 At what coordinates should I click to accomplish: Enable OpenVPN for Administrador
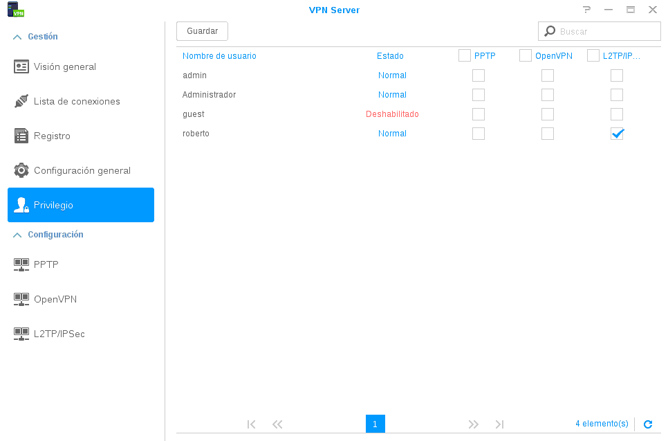click(548, 95)
